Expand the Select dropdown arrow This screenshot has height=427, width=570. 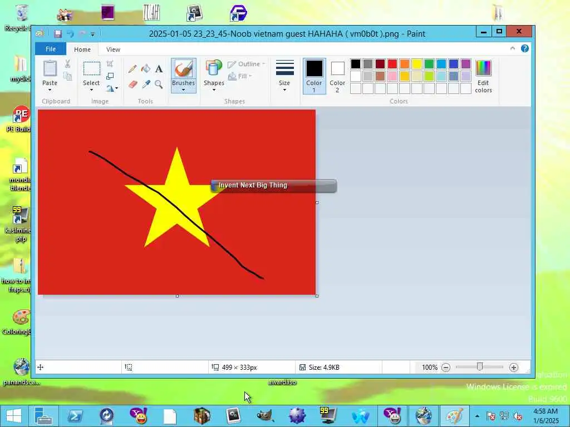[x=91, y=90]
